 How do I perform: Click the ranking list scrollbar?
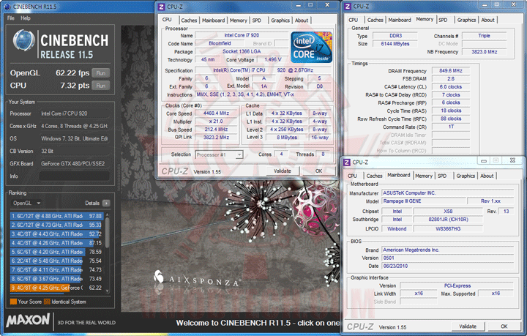107,232
